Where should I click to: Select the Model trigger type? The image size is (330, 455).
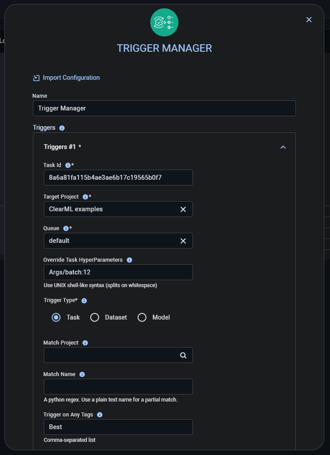(142, 317)
